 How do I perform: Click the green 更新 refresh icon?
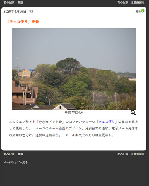click(143, 11)
